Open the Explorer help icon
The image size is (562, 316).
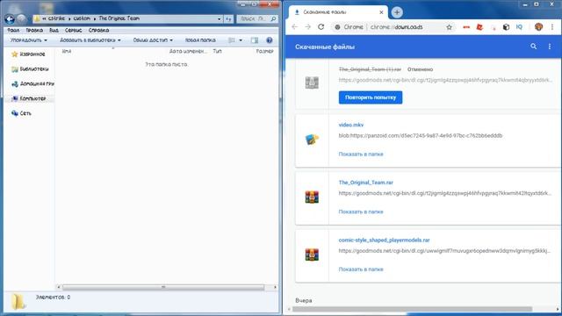(270, 40)
